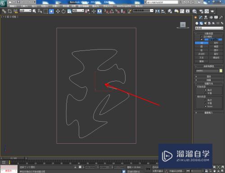
Task: Open Select by Name list icon
Action: click(40, 11)
